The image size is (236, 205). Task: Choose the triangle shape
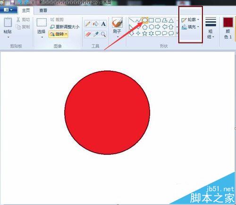pyautogui.click(x=171, y=20)
